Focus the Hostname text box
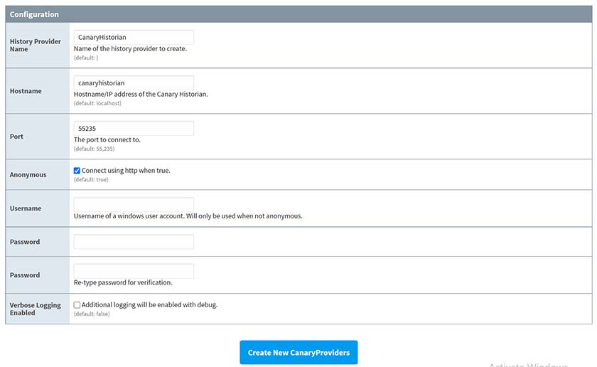Screen dimensions: 597x367 [x=134, y=83]
